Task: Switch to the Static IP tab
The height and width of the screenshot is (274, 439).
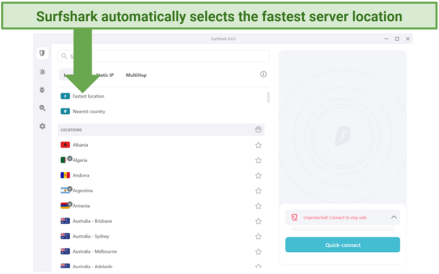Action: pyautogui.click(x=105, y=75)
